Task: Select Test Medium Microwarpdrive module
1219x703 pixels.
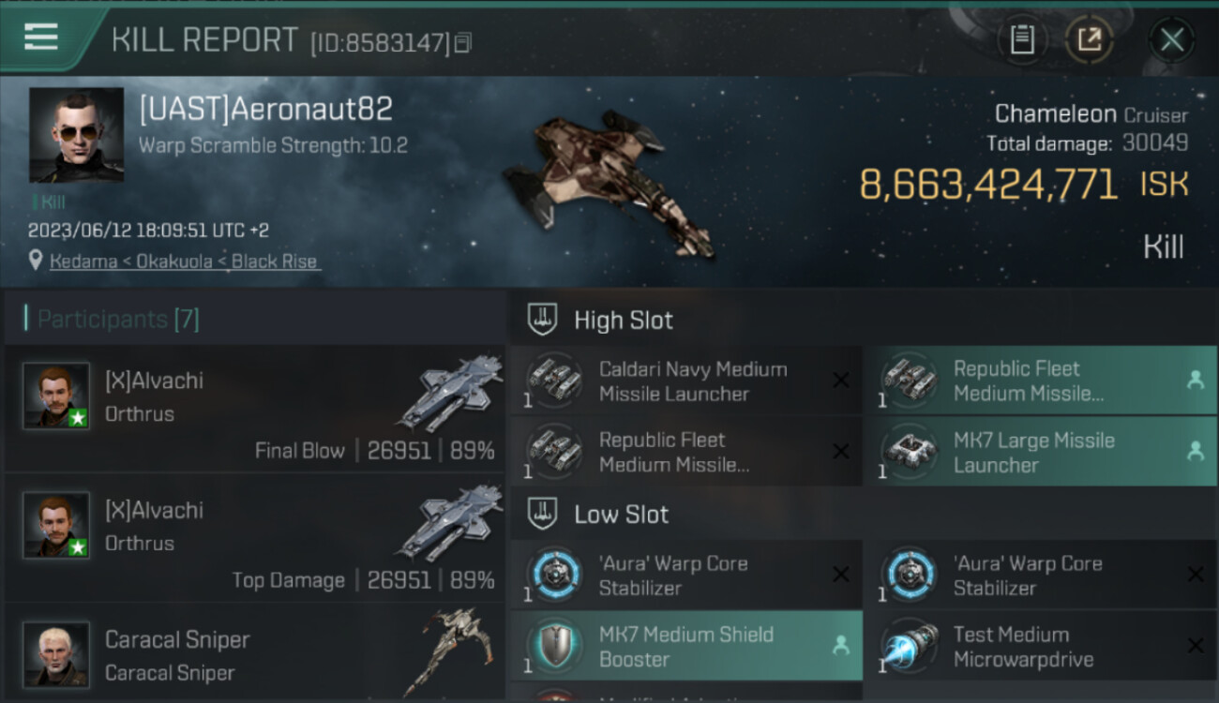Action: pyautogui.click(x=1041, y=646)
